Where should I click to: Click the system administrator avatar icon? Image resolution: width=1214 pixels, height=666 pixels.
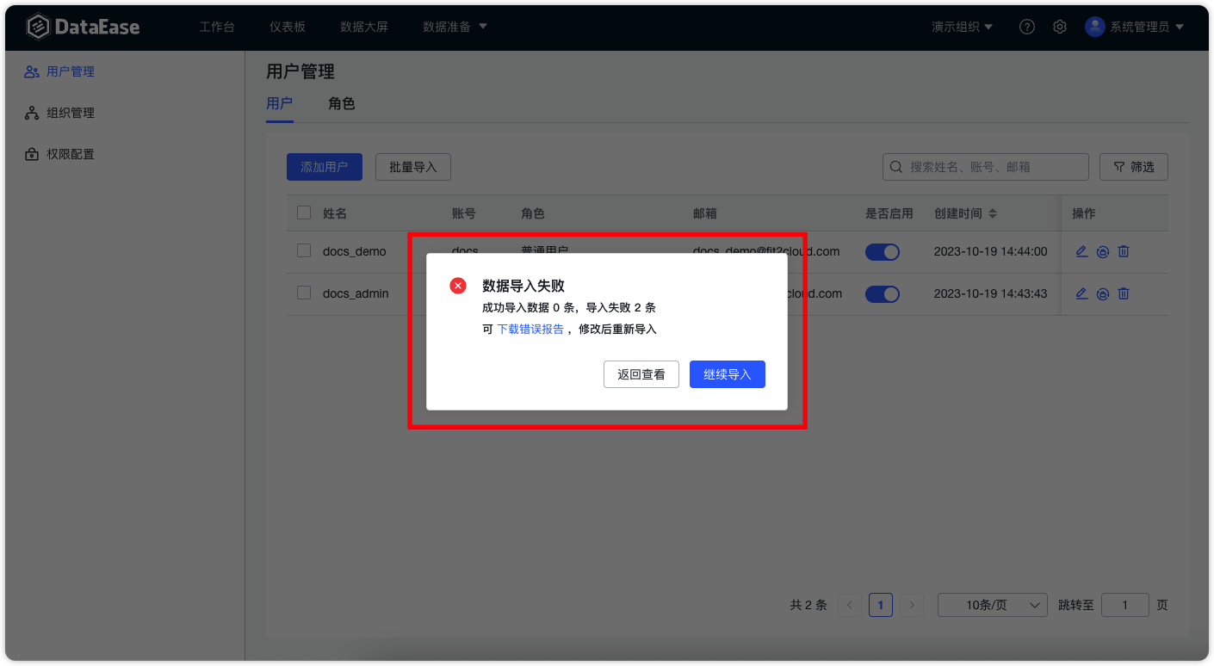click(x=1095, y=27)
